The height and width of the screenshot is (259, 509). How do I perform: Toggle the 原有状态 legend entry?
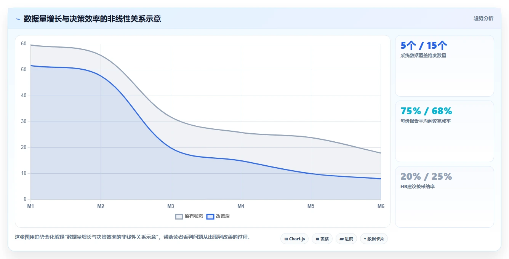click(189, 216)
